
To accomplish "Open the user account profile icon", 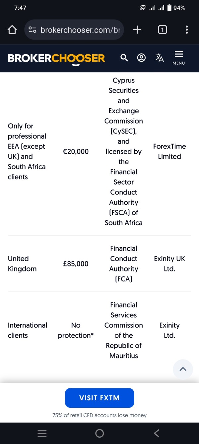I will [x=141, y=58].
